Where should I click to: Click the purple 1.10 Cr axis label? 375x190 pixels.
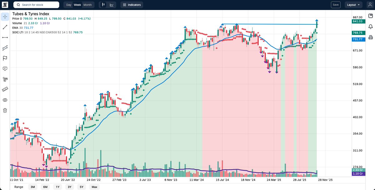tap(358, 173)
